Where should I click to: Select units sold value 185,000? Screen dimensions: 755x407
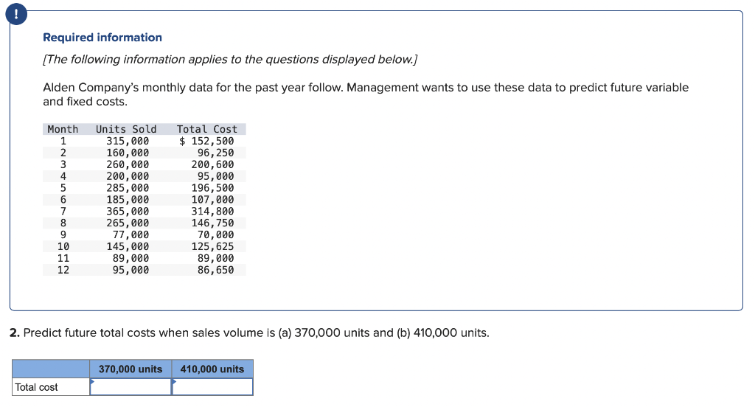tap(128, 199)
